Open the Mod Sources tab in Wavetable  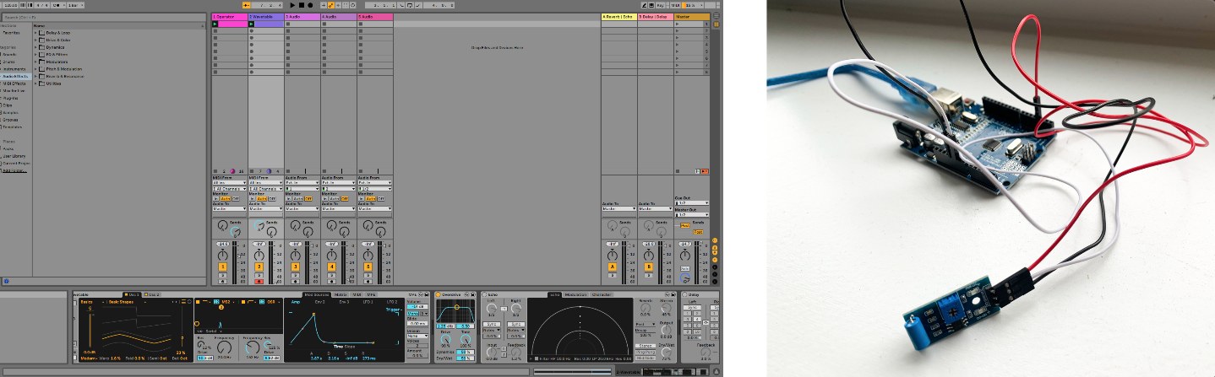point(316,294)
